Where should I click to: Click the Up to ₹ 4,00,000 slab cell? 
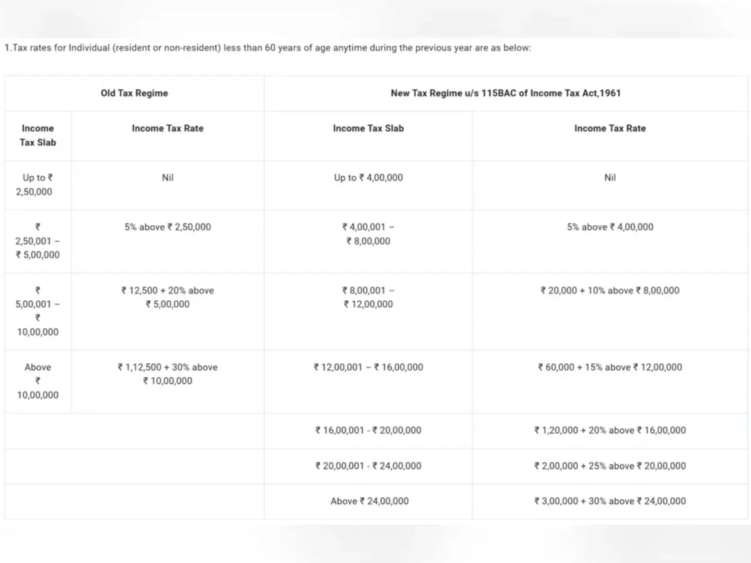pyautogui.click(x=368, y=185)
